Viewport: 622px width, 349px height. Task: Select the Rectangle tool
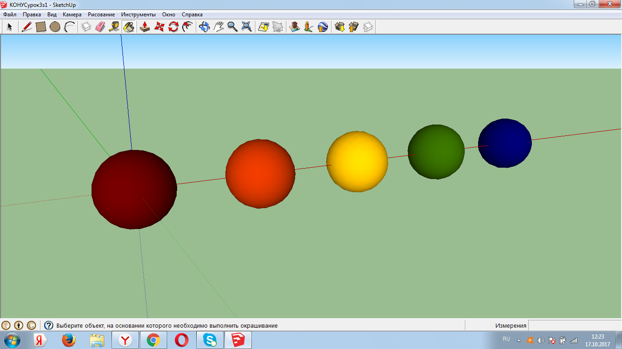(x=41, y=27)
